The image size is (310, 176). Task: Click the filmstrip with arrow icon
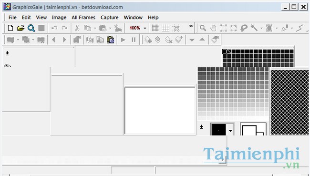pyautogui.click(x=77, y=40)
